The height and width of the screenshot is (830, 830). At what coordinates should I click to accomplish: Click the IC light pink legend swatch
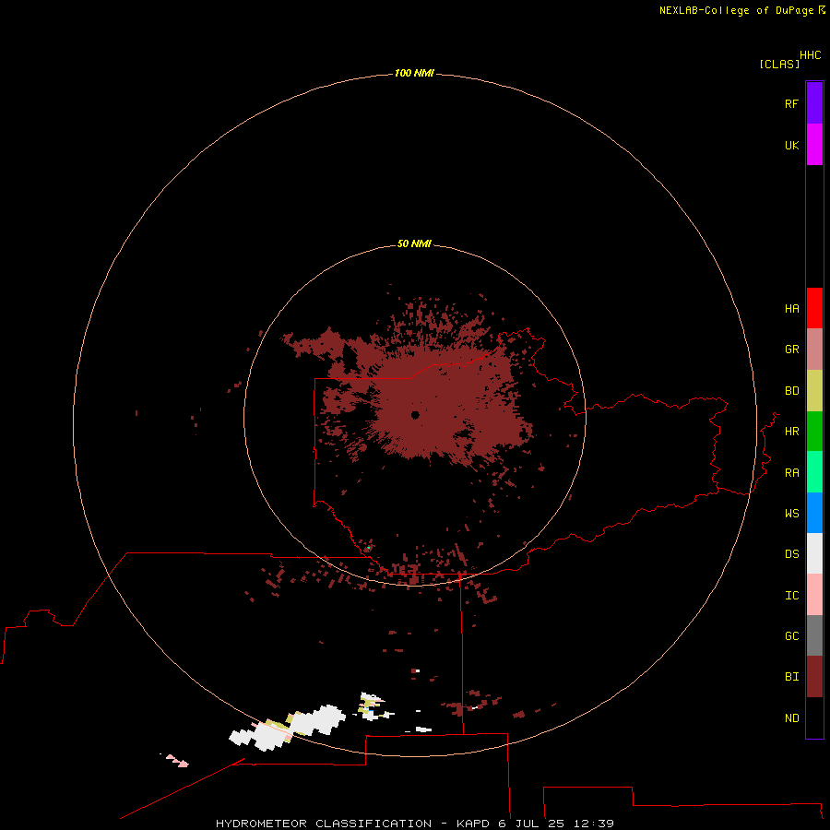(x=814, y=595)
